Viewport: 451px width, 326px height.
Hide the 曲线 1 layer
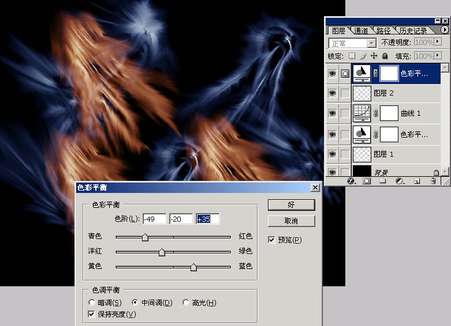(332, 113)
